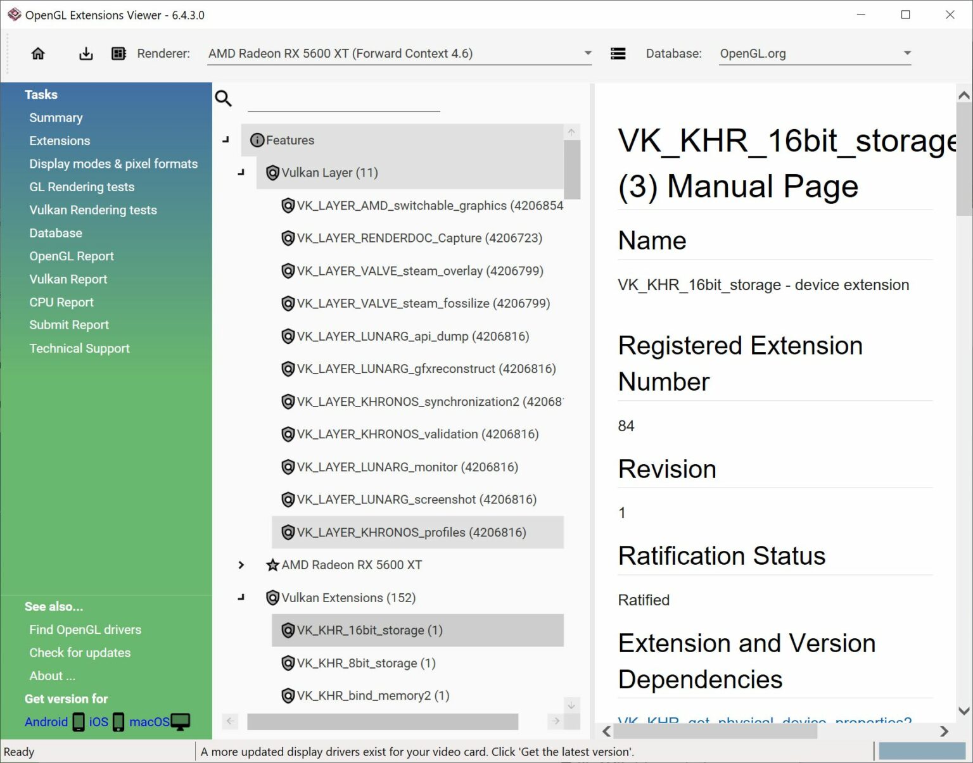
Task: Click the macOS monitor icon
Action: pos(181,722)
